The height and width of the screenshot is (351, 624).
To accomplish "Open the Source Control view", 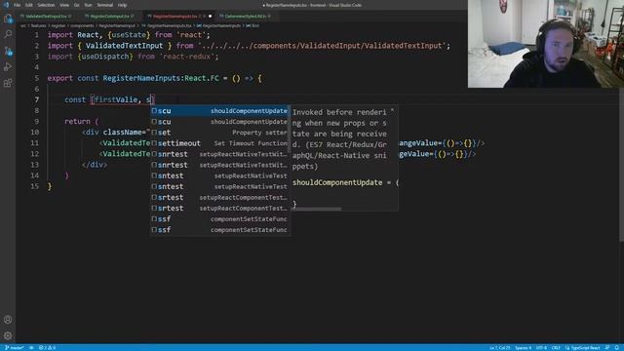I will [x=8, y=51].
